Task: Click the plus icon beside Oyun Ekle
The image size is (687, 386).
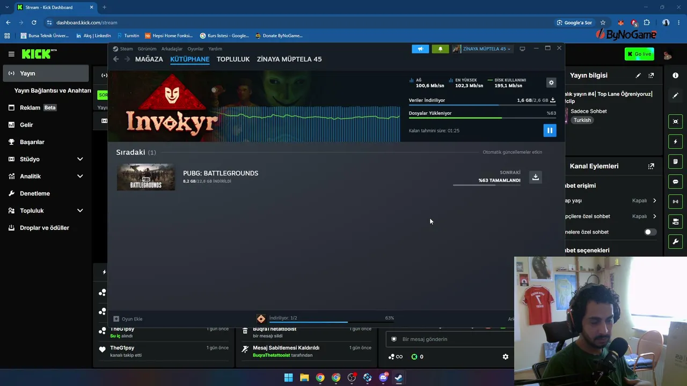Action: [116, 318]
